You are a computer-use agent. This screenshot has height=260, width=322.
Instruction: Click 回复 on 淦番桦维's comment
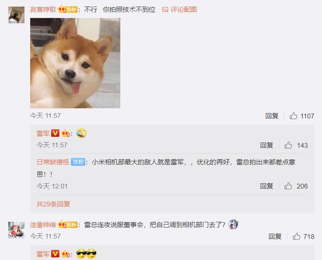click(x=275, y=236)
